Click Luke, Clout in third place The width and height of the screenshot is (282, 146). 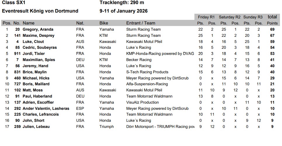point(34,42)
